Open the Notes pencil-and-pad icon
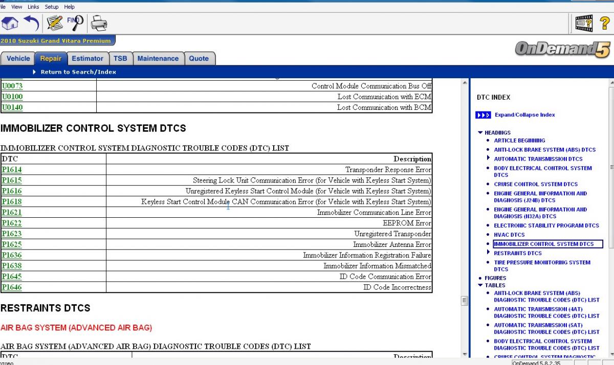Image resolution: width=614 pixels, height=365 pixels. (55, 23)
